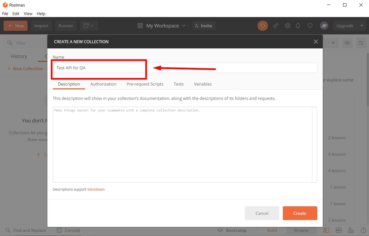
Task: Switch to the Build mode toggle
Action: pyautogui.click(x=271, y=230)
